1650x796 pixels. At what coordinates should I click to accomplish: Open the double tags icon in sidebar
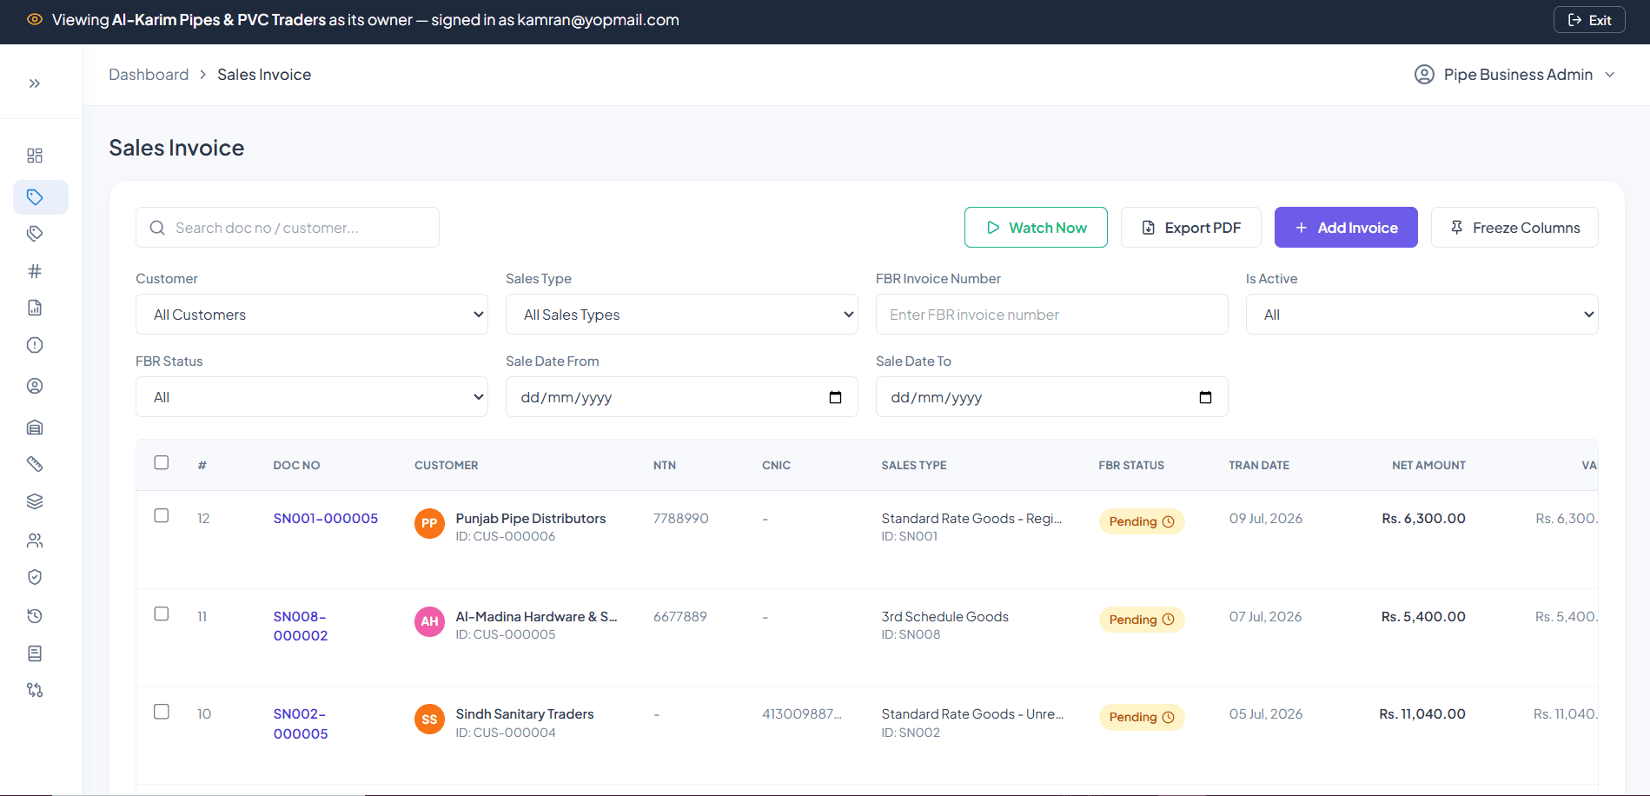pos(35,234)
